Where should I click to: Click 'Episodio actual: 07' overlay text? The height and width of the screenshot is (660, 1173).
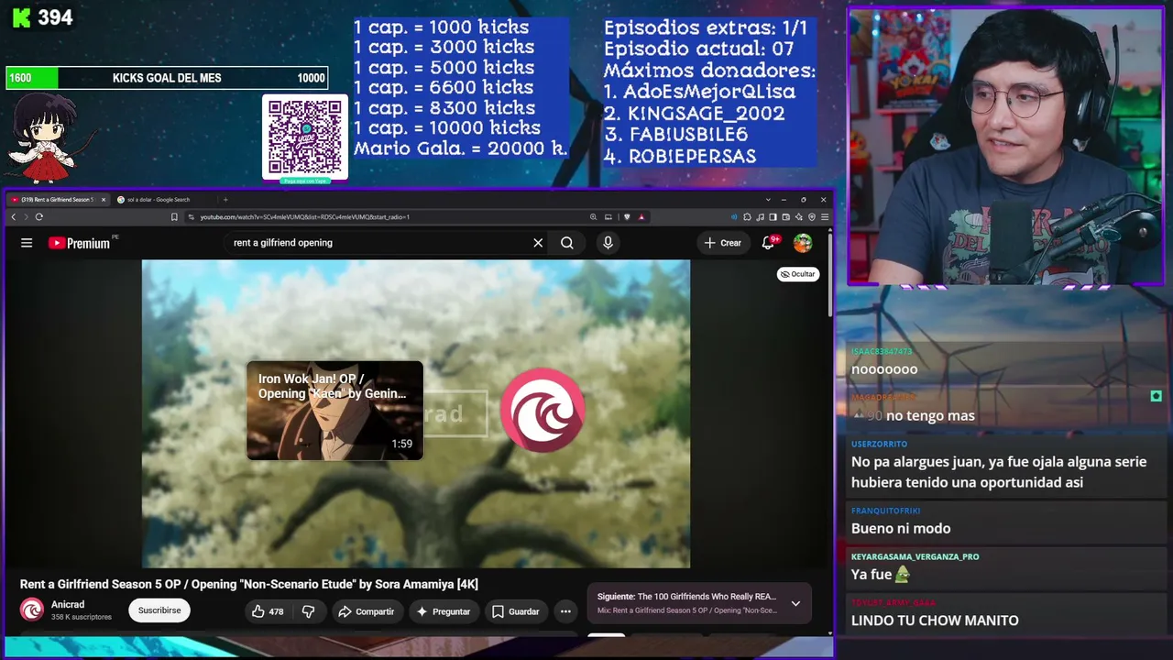698,49
